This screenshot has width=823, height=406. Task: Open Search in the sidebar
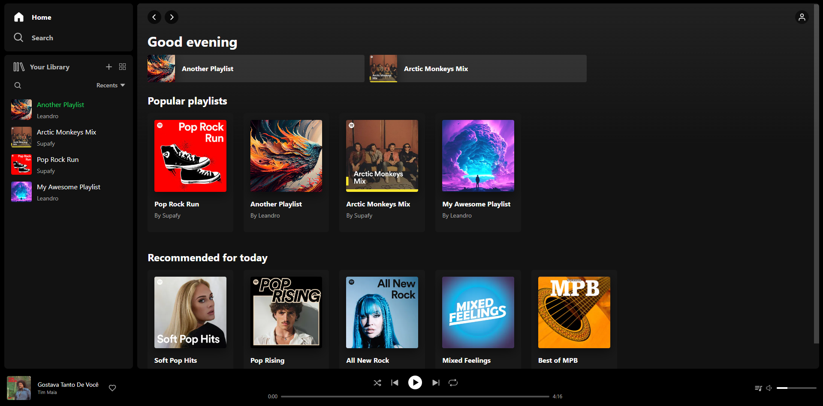point(33,38)
